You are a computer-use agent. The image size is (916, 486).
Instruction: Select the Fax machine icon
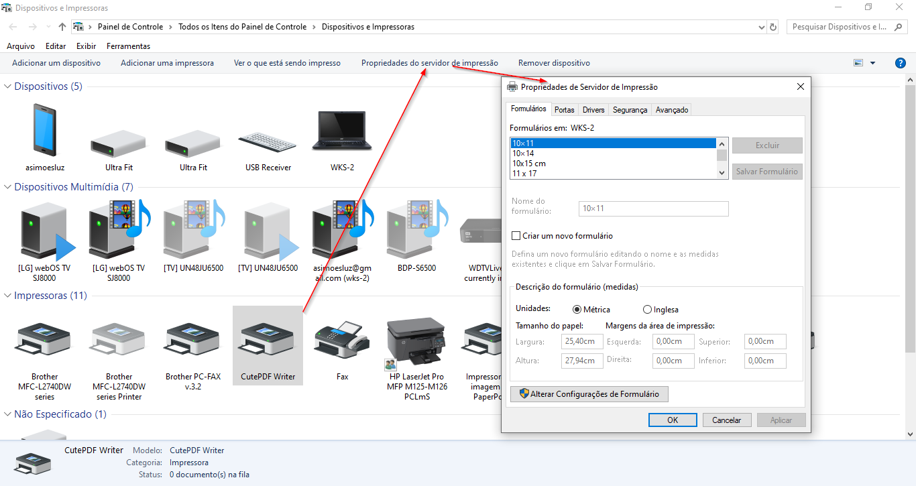coord(343,339)
